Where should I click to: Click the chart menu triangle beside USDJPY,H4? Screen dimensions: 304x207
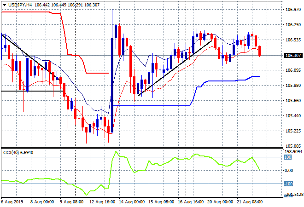4,5
